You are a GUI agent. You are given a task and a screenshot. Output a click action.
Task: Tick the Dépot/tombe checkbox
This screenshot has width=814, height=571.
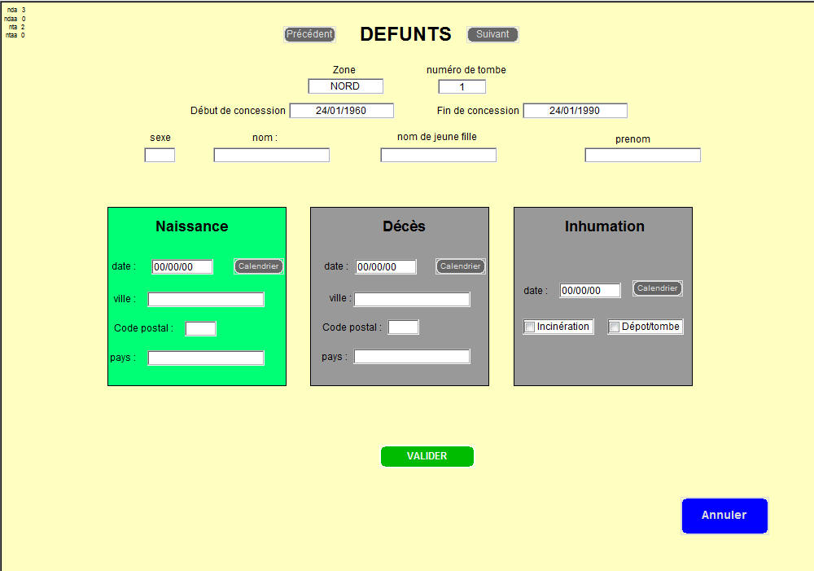point(615,327)
